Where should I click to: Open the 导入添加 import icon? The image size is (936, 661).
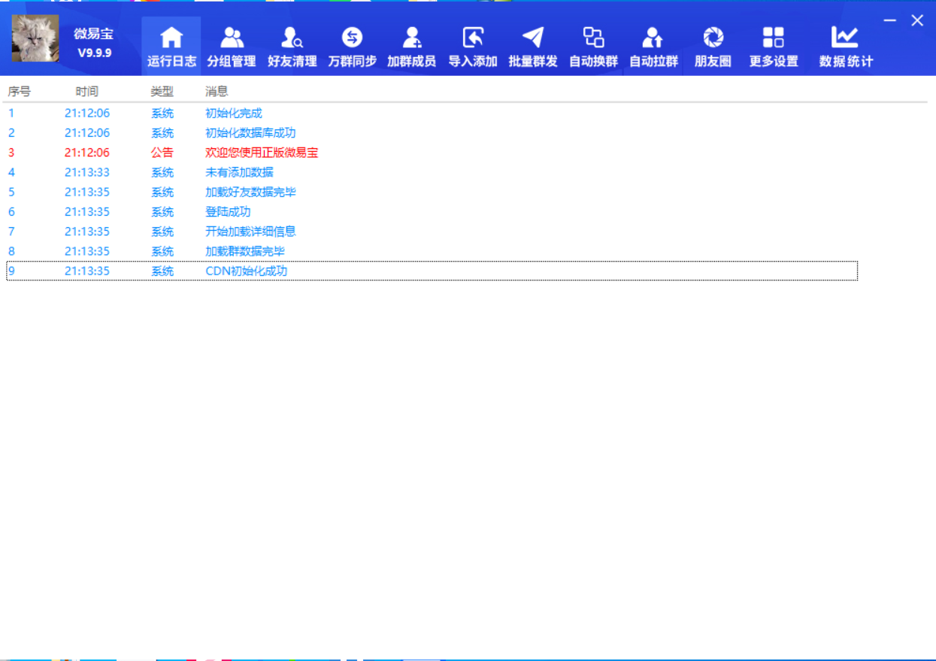[x=473, y=38]
